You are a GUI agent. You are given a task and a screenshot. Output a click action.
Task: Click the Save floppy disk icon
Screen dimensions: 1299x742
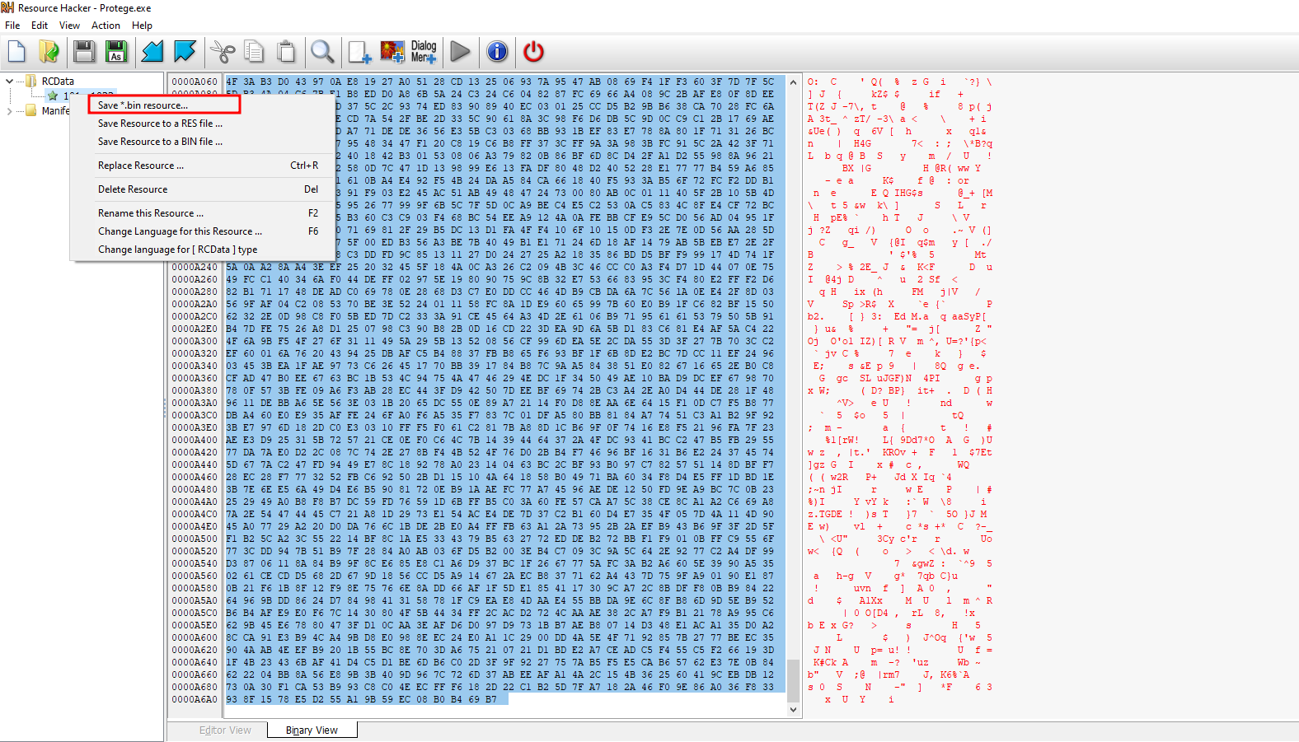[84, 52]
